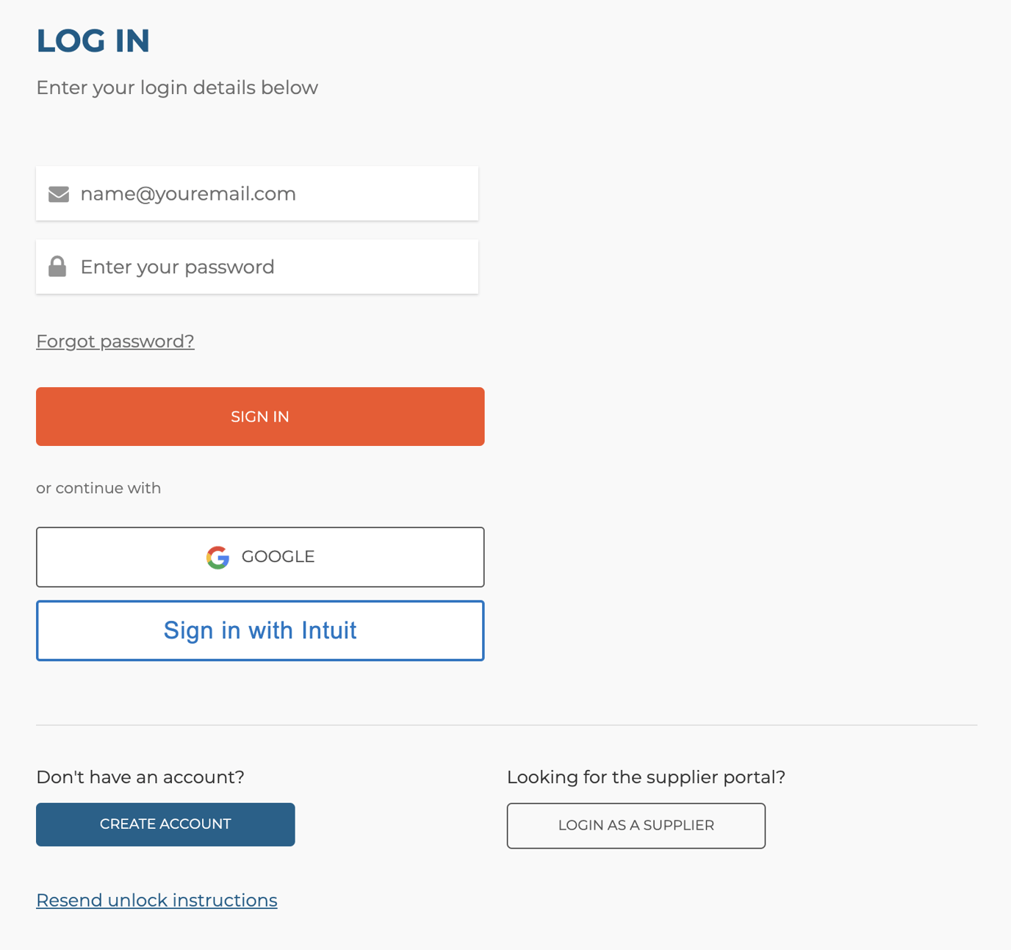Click the Google G logo

point(217,557)
